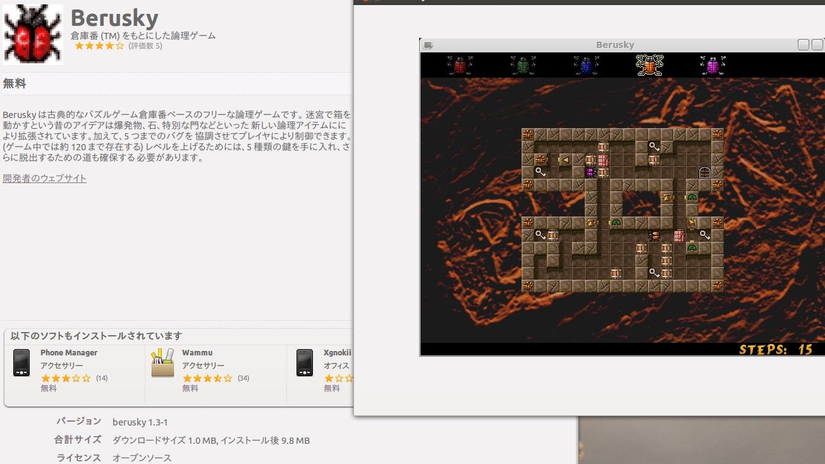Click the Wammu application icon
825x464 pixels.
coord(162,362)
